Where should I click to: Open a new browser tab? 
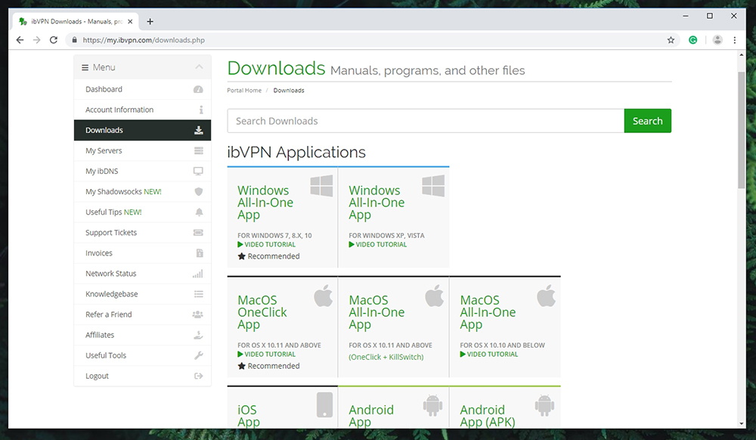[x=150, y=22]
